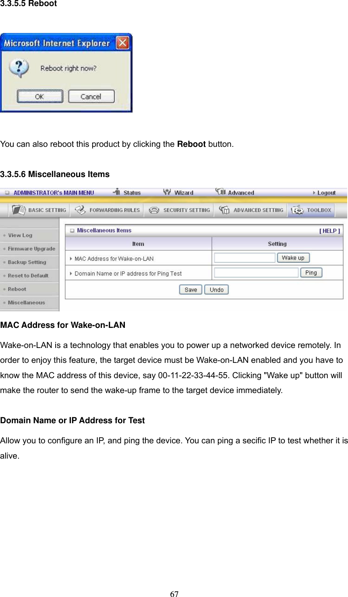Click Logout in the top menu
348x597 pixels.
click(x=327, y=192)
